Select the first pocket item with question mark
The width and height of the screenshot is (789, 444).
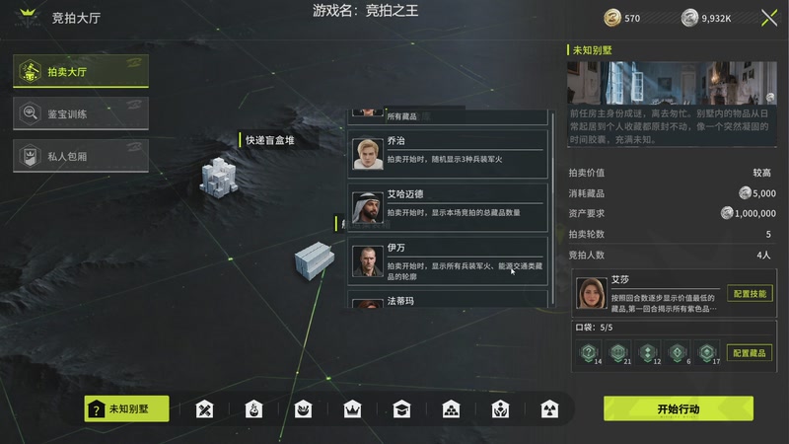[x=589, y=353]
